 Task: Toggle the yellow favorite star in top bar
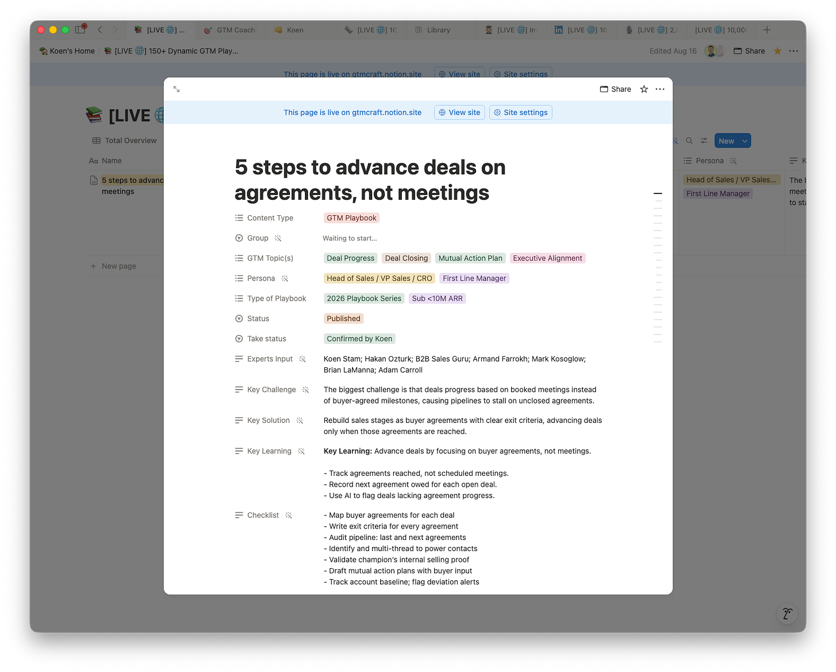tap(777, 51)
